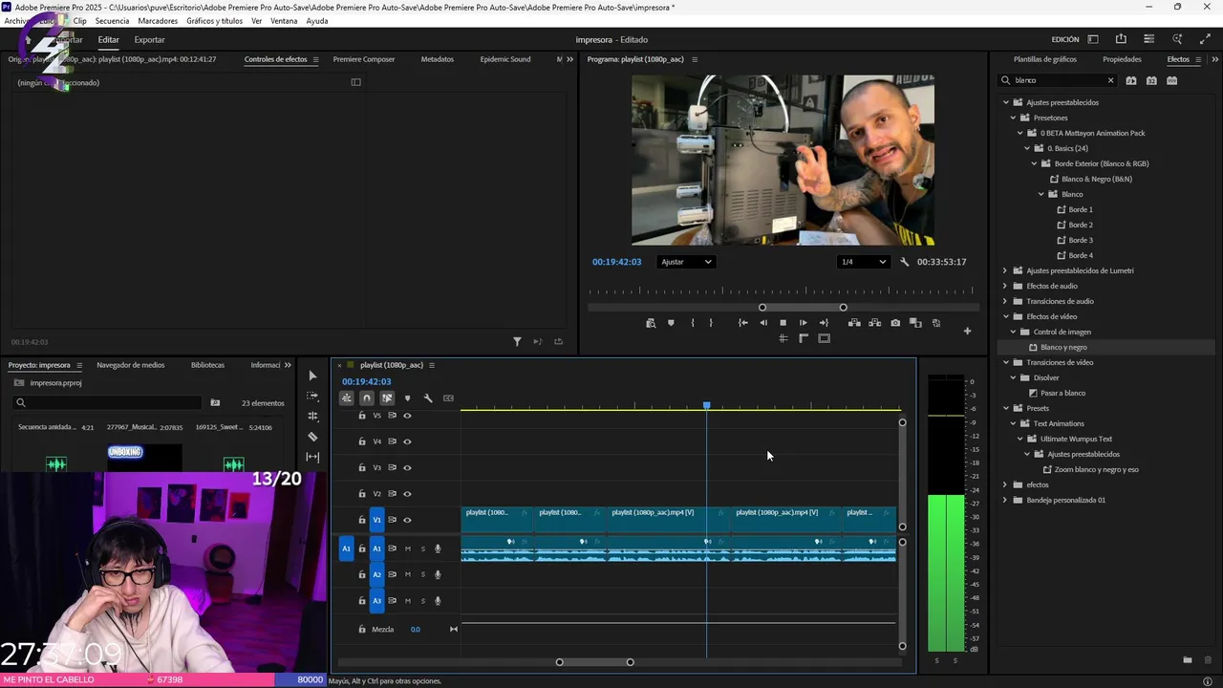The image size is (1223, 688).
Task: Toggle full screen video icon
Action: (1205, 39)
